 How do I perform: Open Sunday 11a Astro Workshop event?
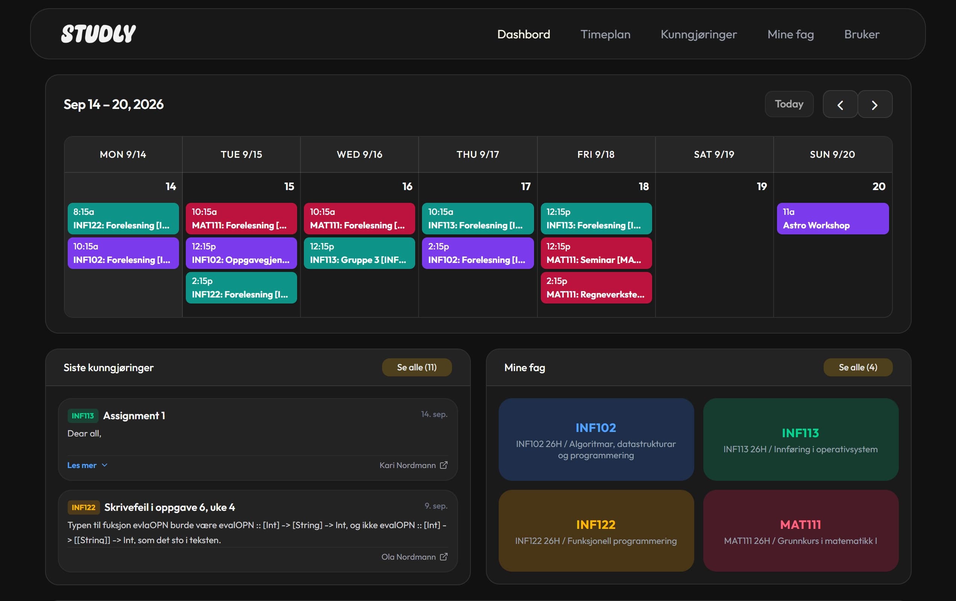(833, 219)
